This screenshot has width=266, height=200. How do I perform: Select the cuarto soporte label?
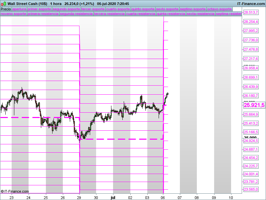click(118, 9)
